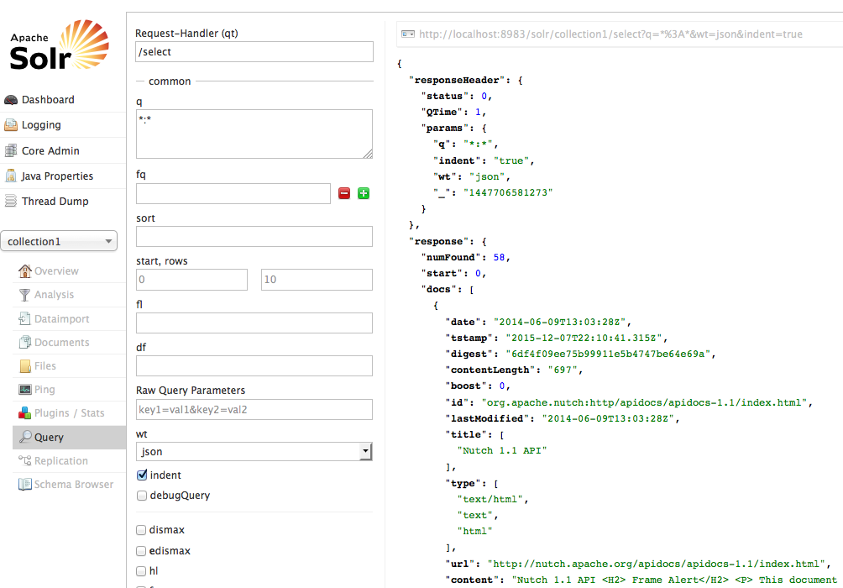Open the Documents page
843x588 pixels.
coord(62,342)
